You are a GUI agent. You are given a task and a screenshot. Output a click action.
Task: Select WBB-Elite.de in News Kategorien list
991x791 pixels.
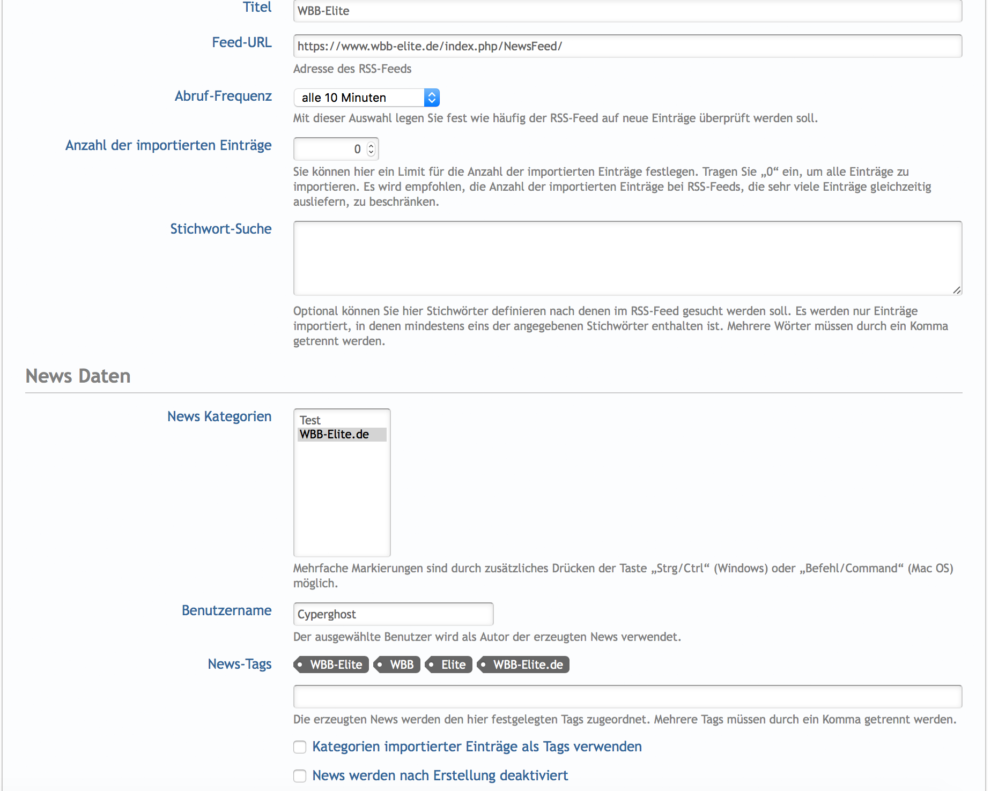click(x=335, y=435)
